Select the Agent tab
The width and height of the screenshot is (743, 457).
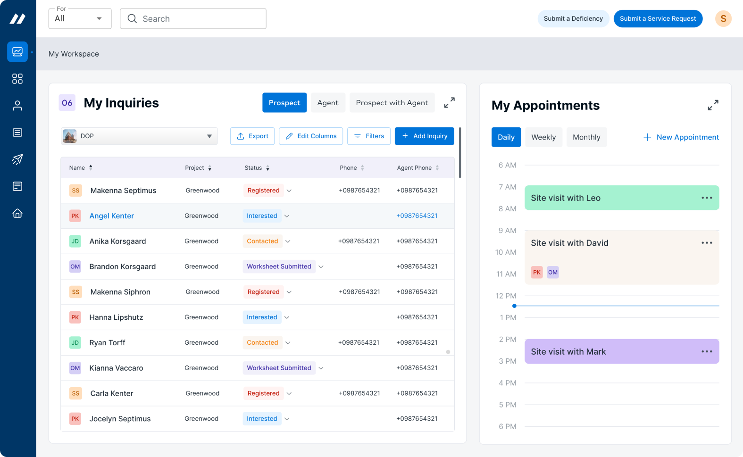[328, 102]
